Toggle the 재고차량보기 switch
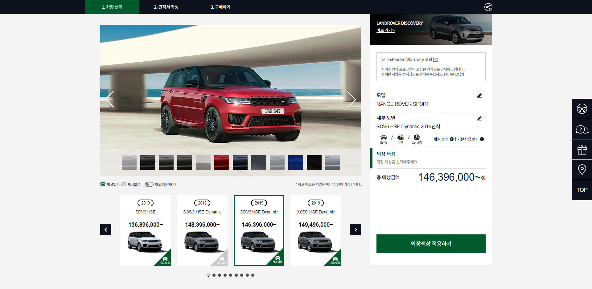Image resolution: width=592 pixels, height=289 pixels. tap(149, 184)
